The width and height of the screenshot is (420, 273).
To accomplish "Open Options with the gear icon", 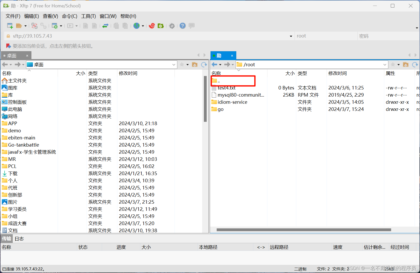I will coord(172,25).
